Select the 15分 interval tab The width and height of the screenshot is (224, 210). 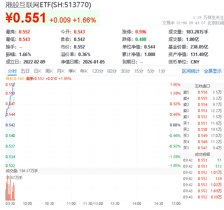tap(138, 71)
